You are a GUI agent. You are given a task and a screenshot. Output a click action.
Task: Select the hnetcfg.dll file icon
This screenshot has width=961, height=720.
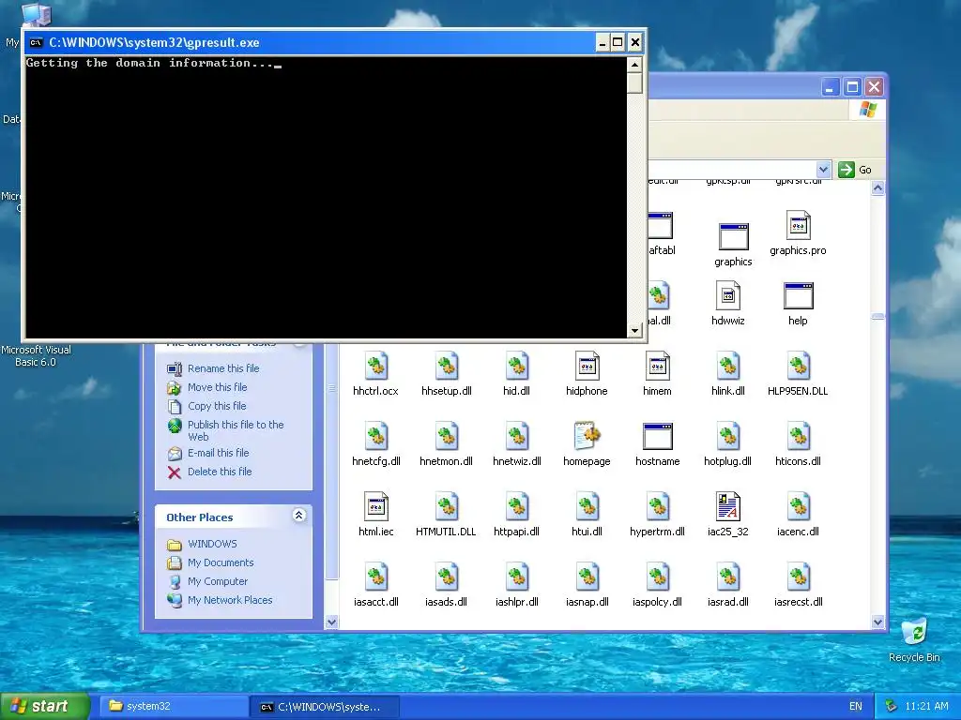pyautogui.click(x=375, y=437)
